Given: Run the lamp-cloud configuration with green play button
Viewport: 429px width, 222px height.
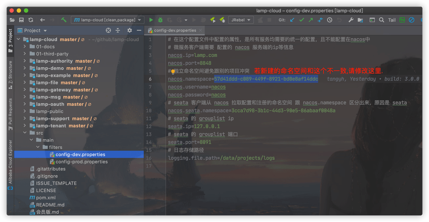Looking at the screenshot, I should coord(151,20).
